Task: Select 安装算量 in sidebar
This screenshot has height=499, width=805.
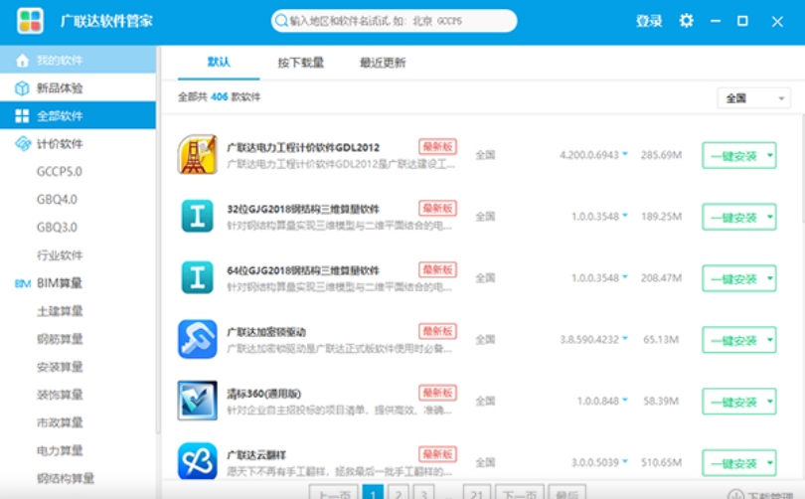Action: [x=60, y=367]
